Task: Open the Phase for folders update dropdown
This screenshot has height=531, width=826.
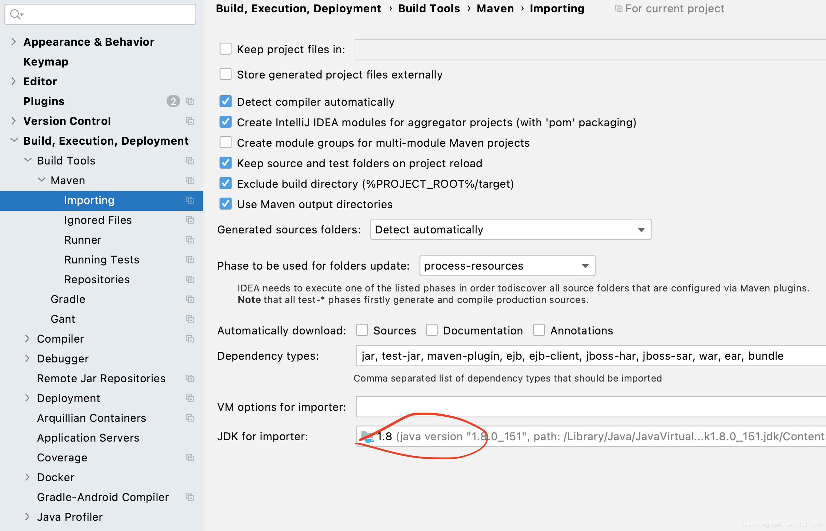Action: 507,265
